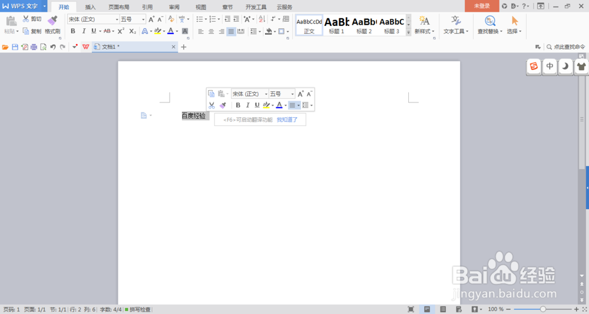Switch to View (视图) tab
The width and height of the screenshot is (589, 314).
pos(201,6)
